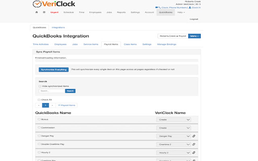Screen dimensions: 258x161
Task: Switch to the Class Items tab
Action: [130, 44]
